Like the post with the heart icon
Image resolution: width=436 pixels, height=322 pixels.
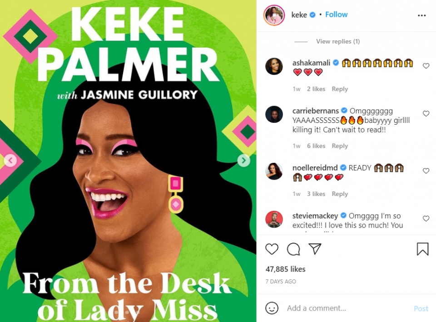tap(272, 249)
